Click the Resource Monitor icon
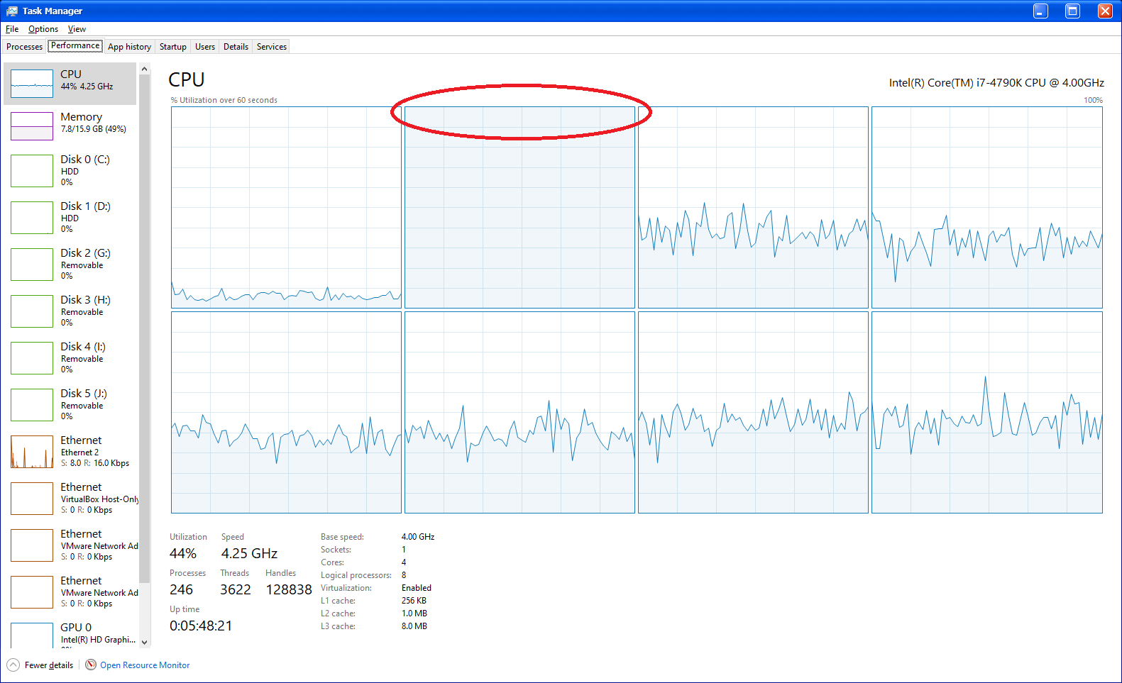Image resolution: width=1122 pixels, height=683 pixels. pyautogui.click(x=91, y=665)
